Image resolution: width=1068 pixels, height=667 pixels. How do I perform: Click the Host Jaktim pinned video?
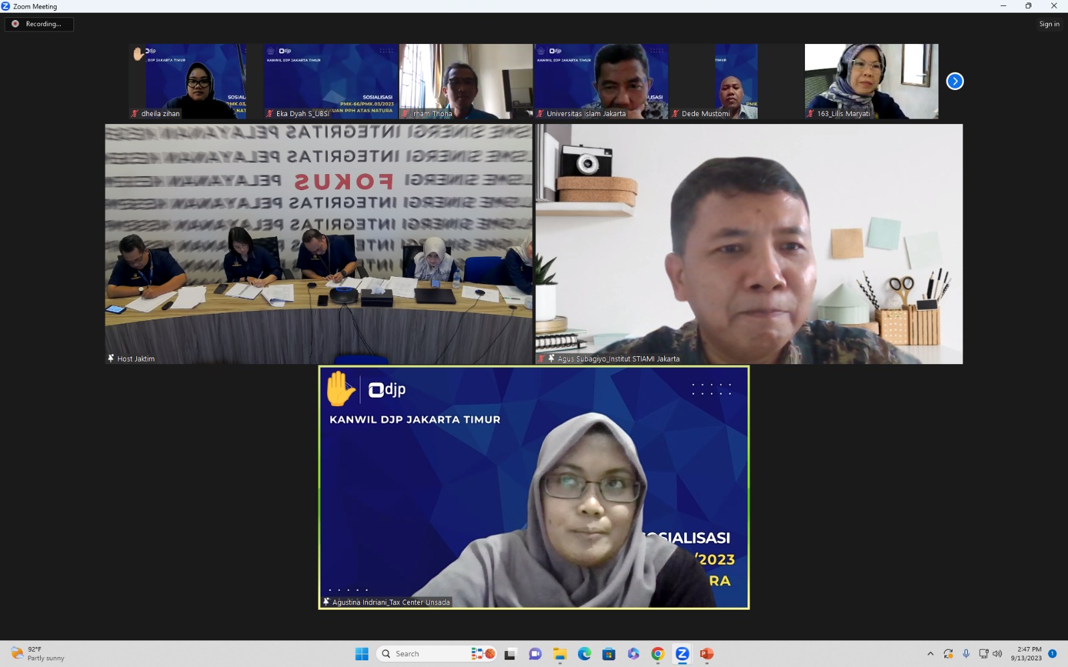318,243
